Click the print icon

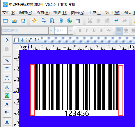(x=43, y=21)
